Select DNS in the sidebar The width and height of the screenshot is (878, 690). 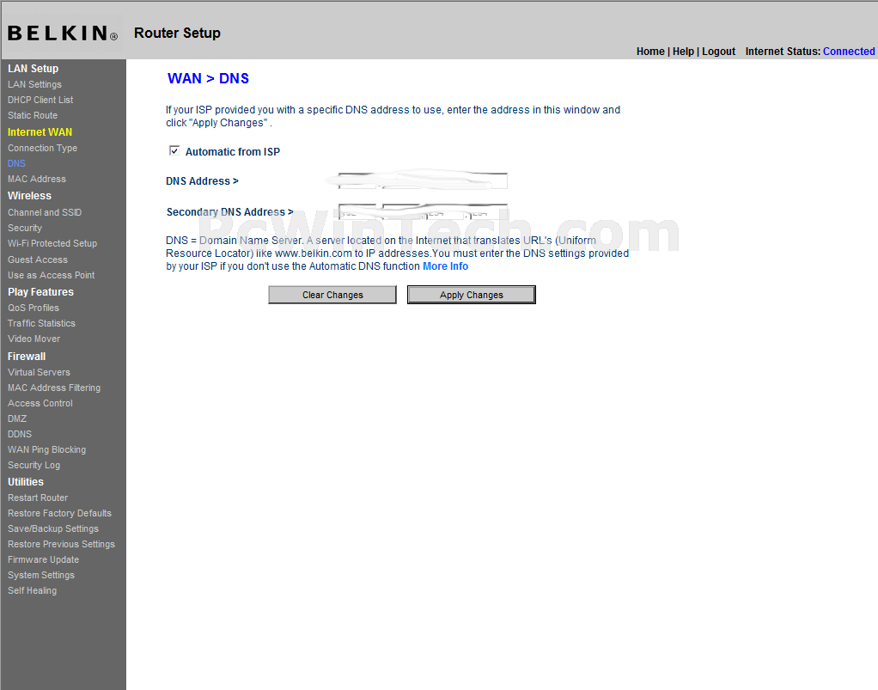coord(16,163)
